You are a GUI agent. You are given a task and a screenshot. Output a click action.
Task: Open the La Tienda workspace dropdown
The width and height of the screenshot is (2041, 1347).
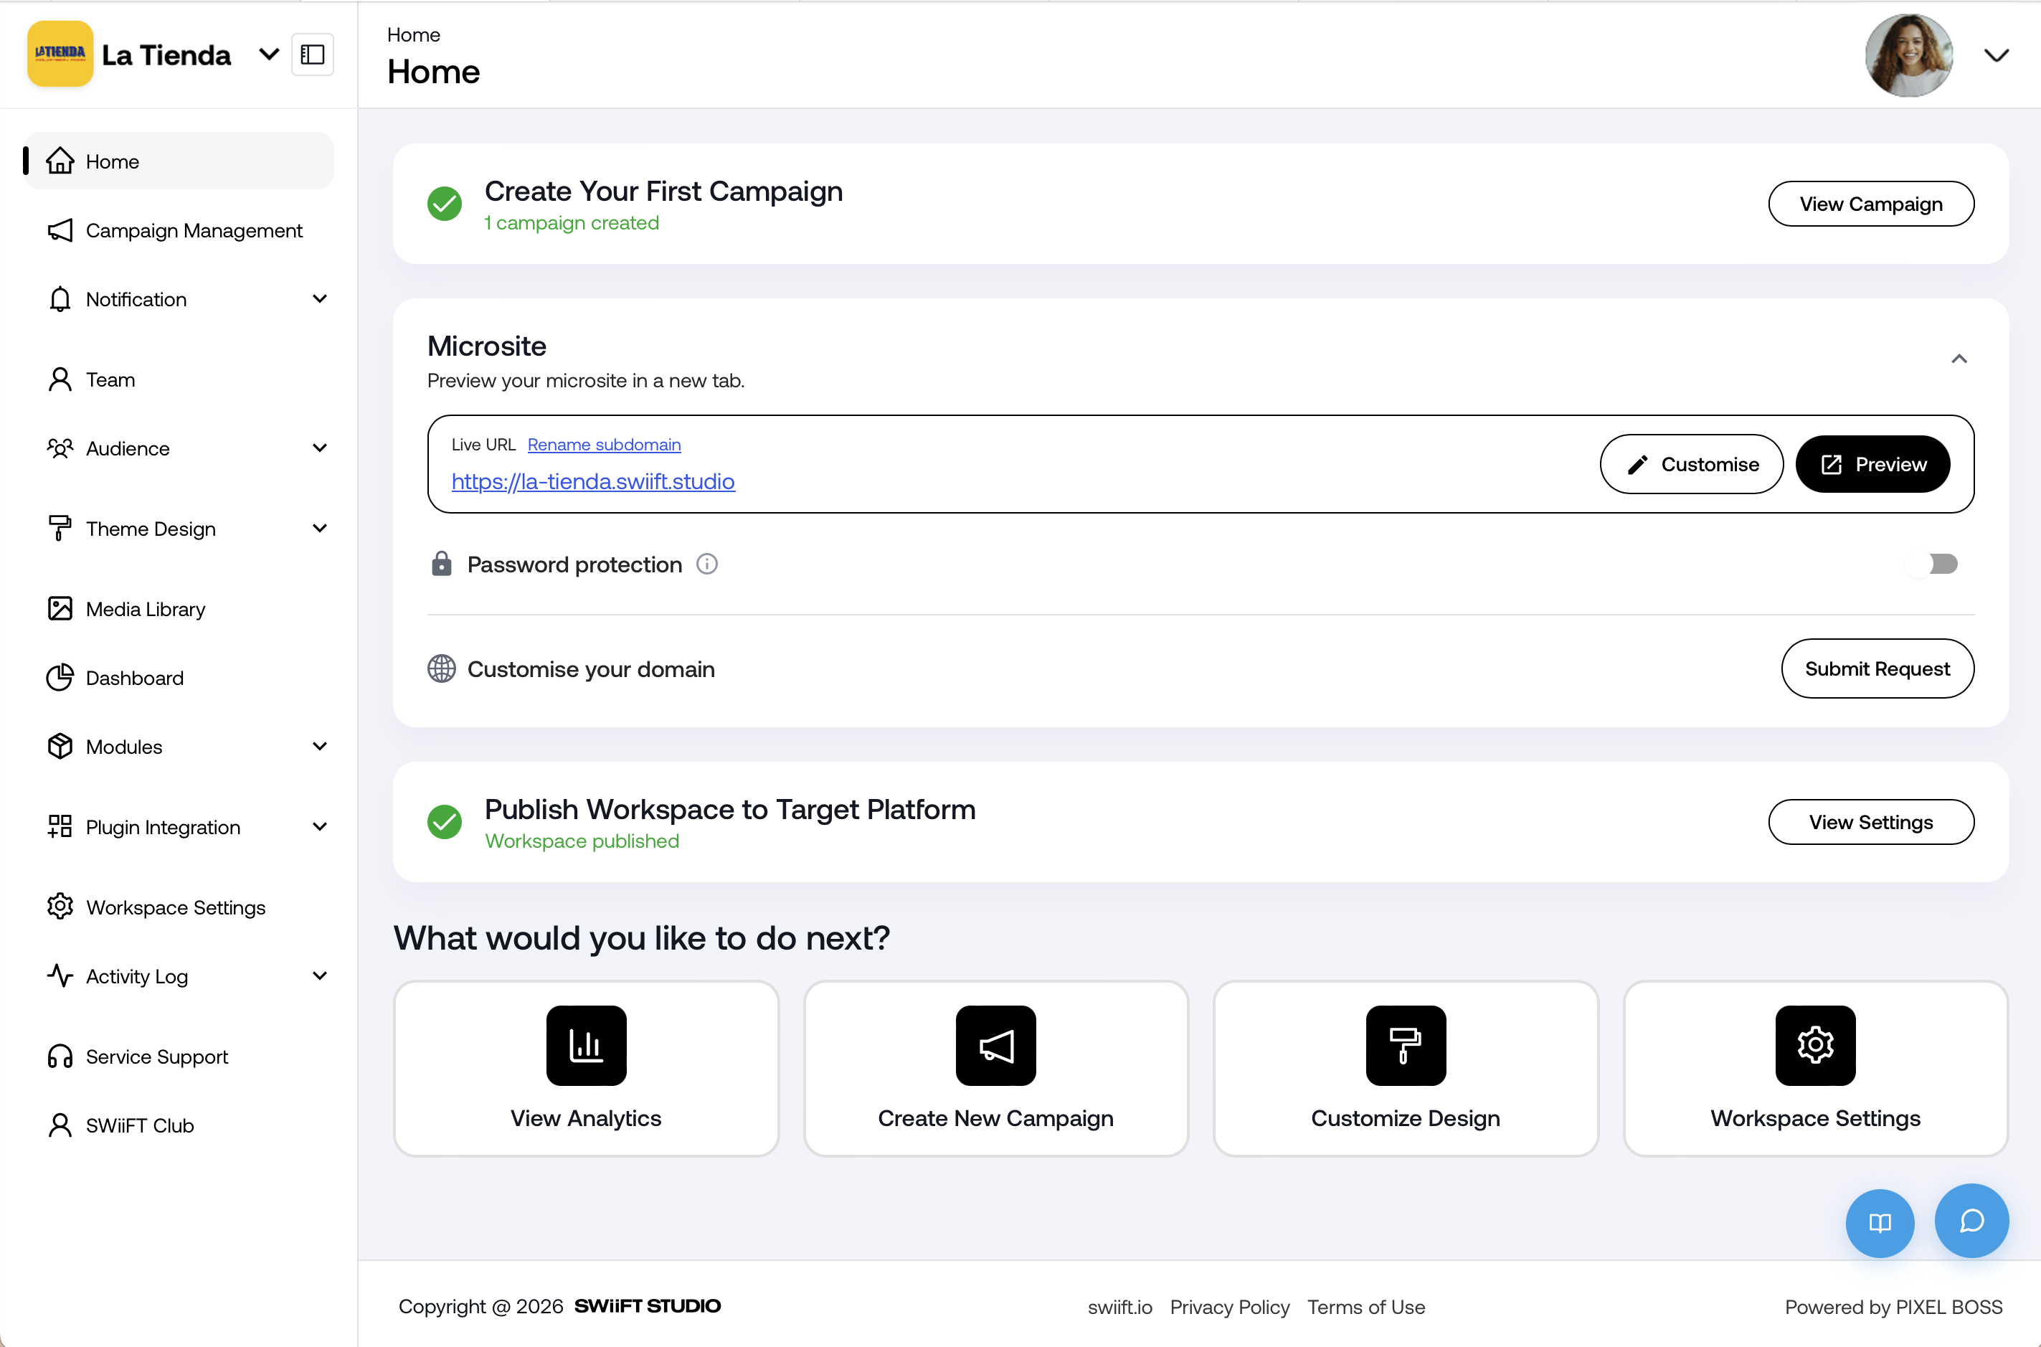pyautogui.click(x=269, y=54)
